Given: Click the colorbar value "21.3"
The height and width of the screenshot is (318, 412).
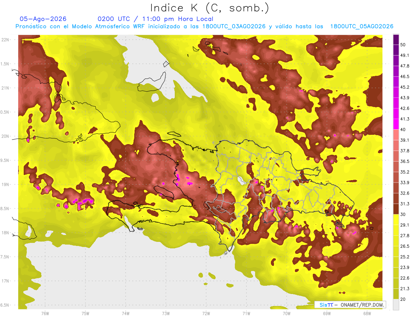Looking at the screenshot, I should coord(404,289).
